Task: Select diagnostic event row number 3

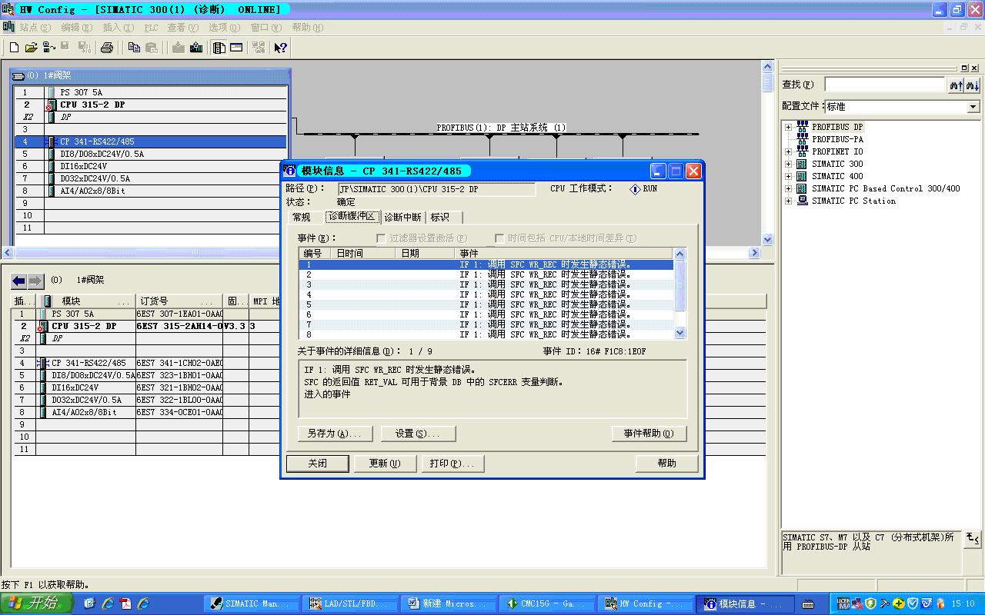Action: [x=486, y=284]
